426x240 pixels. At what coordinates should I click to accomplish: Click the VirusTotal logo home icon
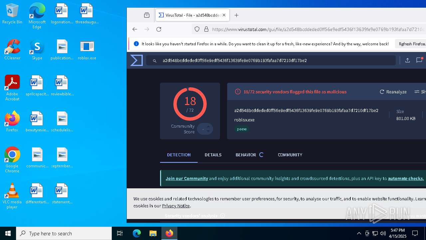coord(136,60)
